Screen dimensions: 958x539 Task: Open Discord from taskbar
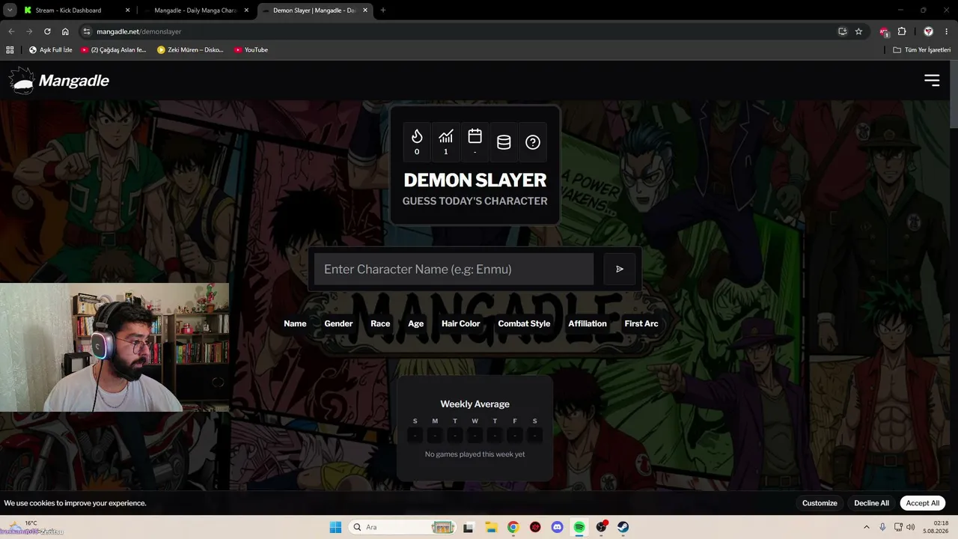pos(557,527)
